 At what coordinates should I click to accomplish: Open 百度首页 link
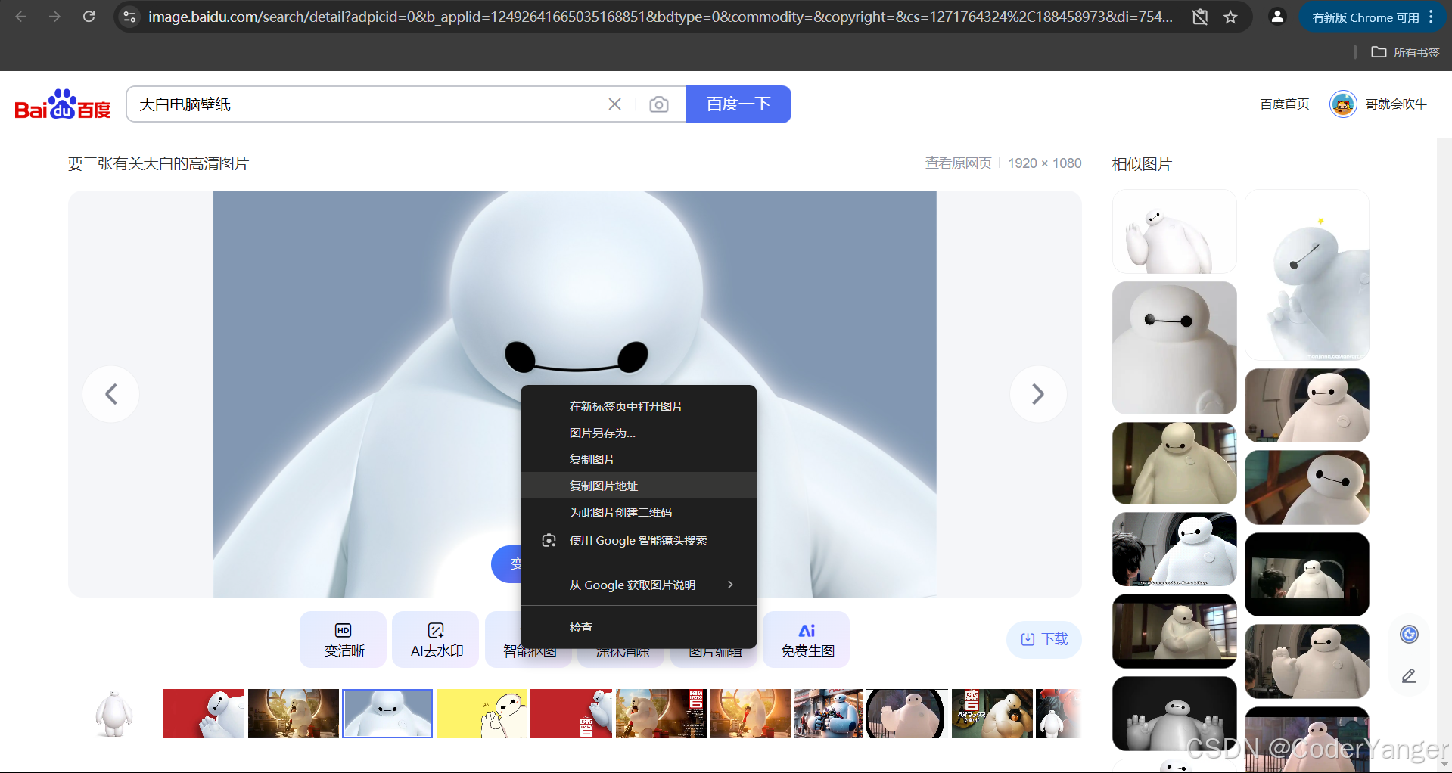pyautogui.click(x=1284, y=104)
